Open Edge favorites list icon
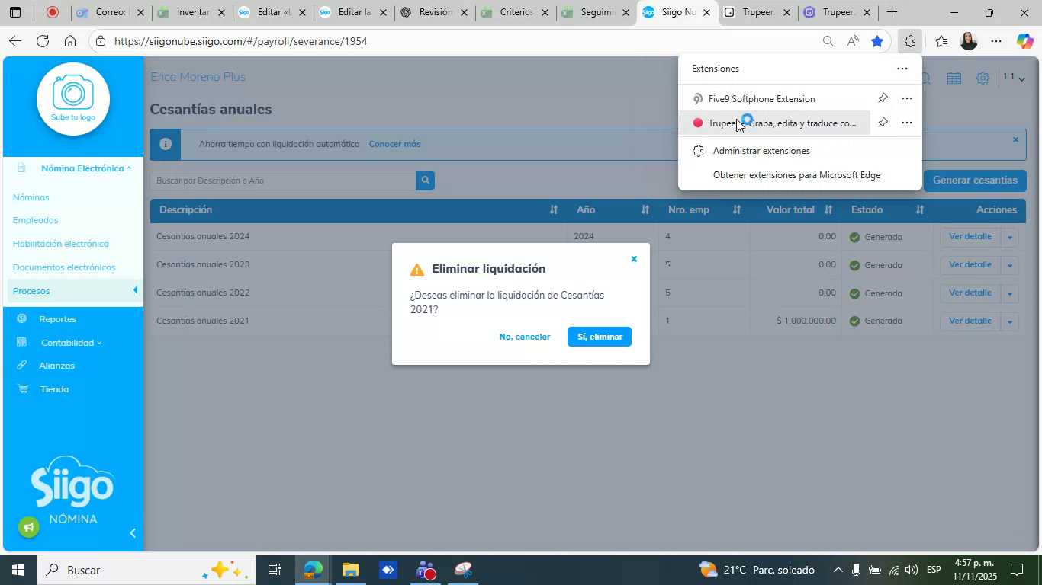The image size is (1042, 585). 941,41
